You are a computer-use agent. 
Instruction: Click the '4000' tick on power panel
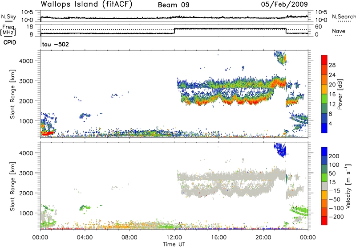(26, 61)
